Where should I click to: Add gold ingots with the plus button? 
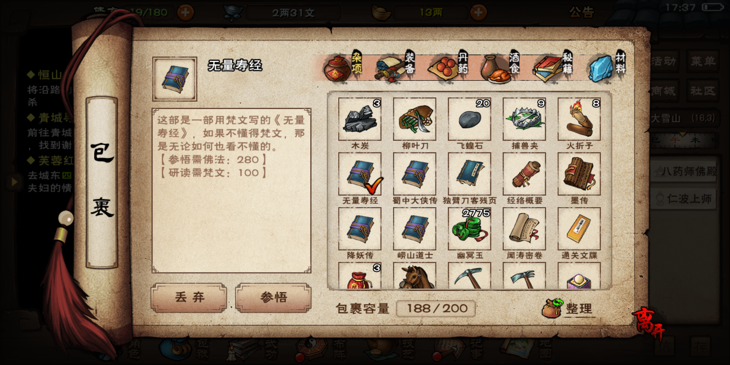[478, 13]
